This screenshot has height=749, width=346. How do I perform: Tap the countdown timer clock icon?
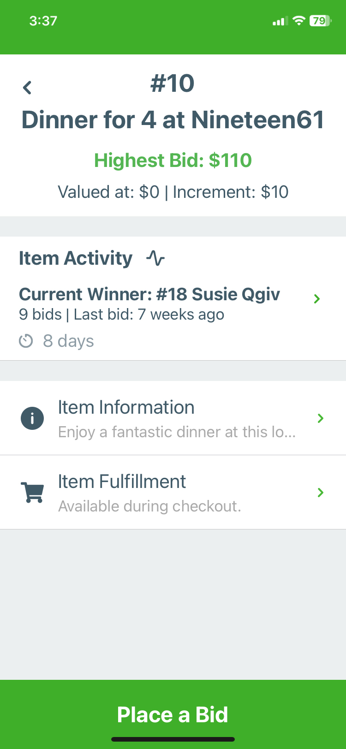coord(26,341)
